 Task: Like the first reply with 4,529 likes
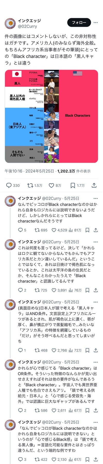point(59,230)
